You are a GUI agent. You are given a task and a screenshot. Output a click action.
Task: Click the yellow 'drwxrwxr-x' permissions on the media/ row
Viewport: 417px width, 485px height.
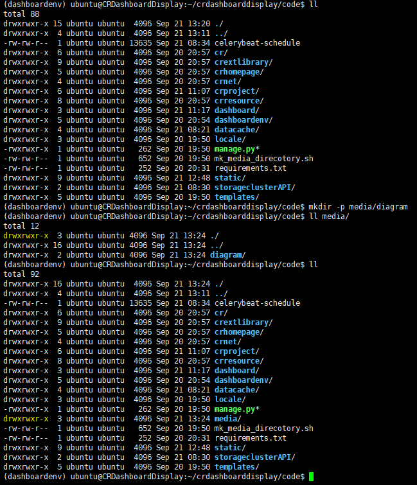(26, 418)
